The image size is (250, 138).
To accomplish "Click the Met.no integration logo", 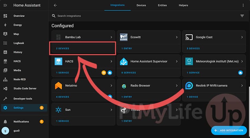I will click(189, 61).
